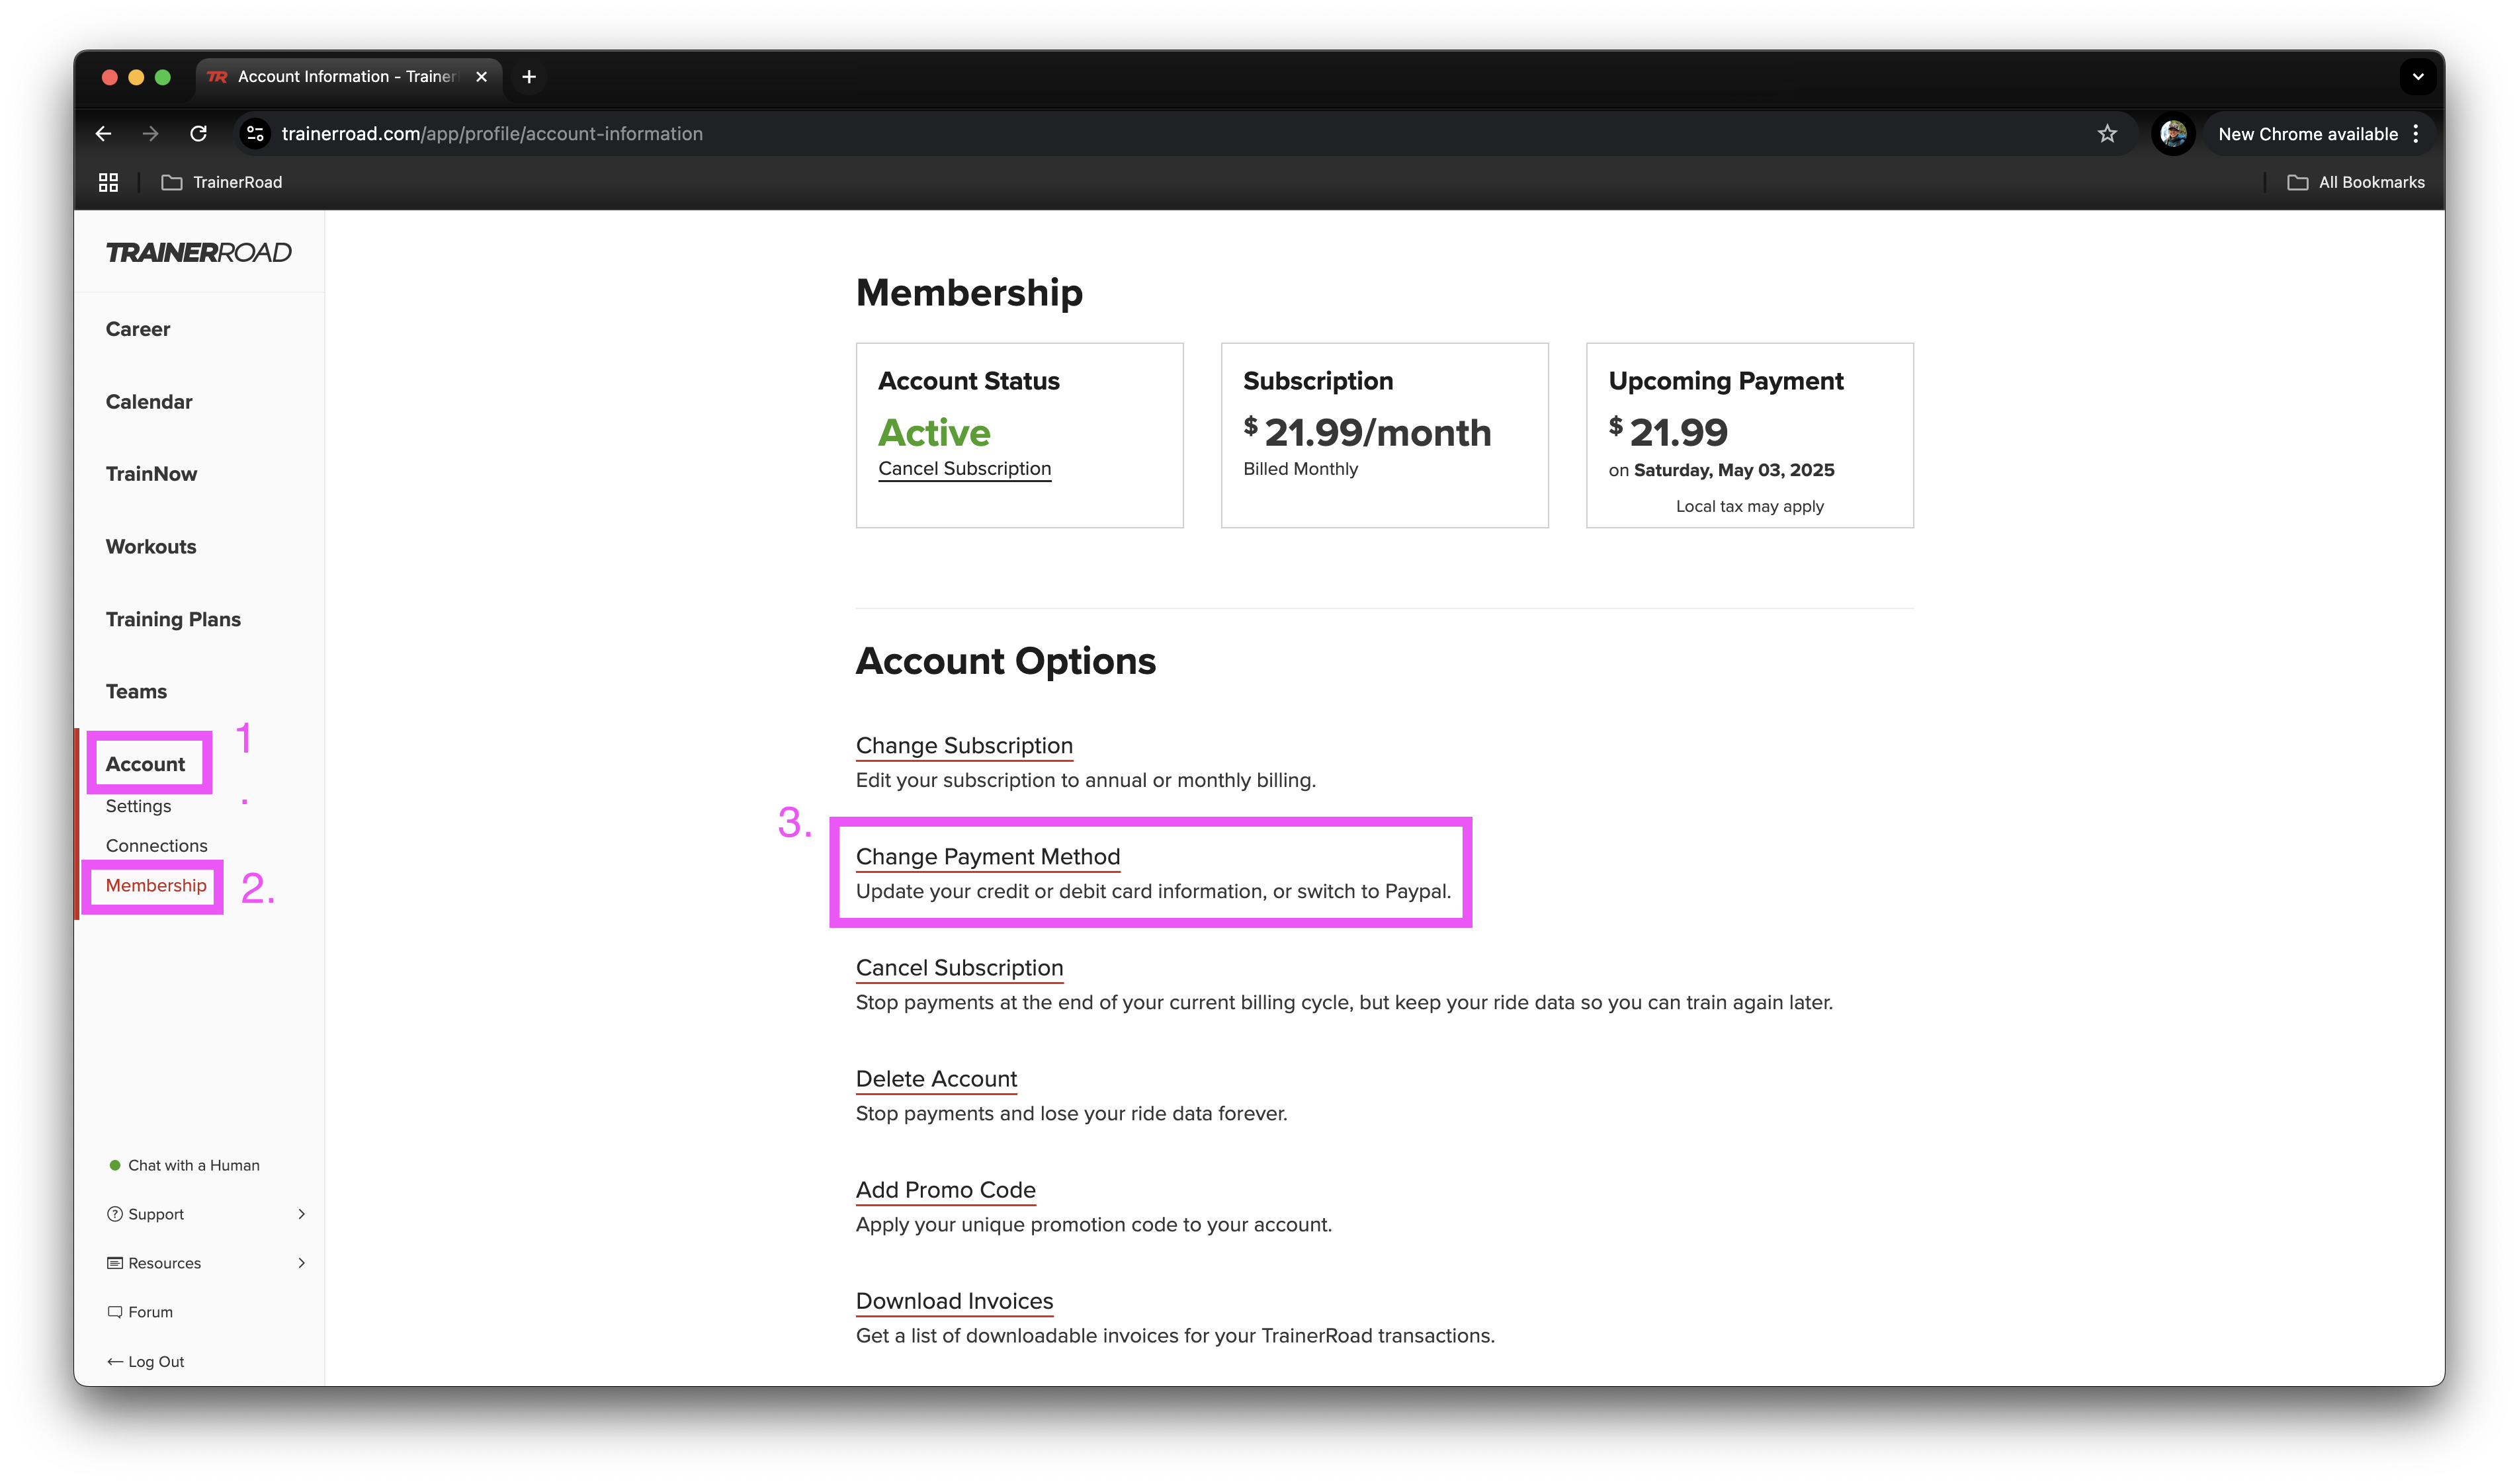
Task: Click the browser forward arrow
Action: pyautogui.click(x=150, y=134)
